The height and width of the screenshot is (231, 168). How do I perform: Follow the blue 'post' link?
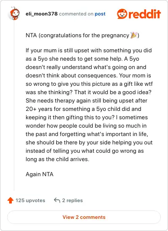coord(100,14)
